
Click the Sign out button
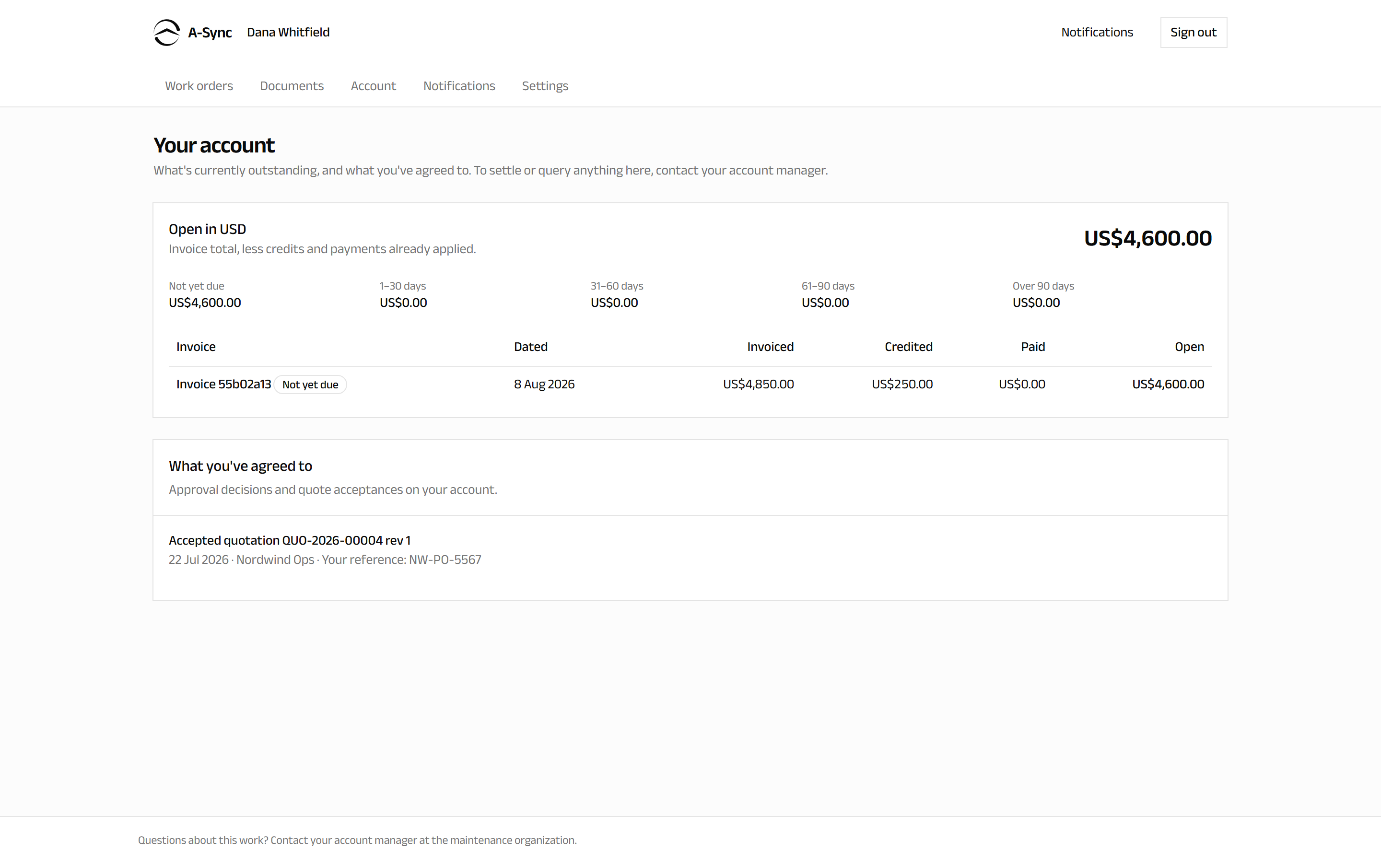1193,33
